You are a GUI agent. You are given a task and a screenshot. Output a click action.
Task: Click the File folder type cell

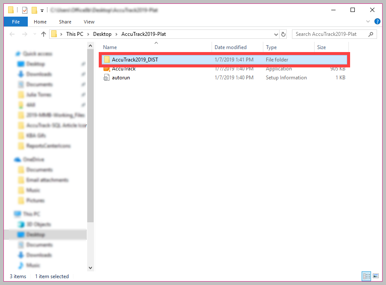[277, 59]
